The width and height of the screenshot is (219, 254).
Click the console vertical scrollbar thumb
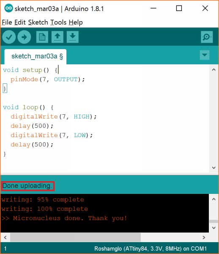214,221
